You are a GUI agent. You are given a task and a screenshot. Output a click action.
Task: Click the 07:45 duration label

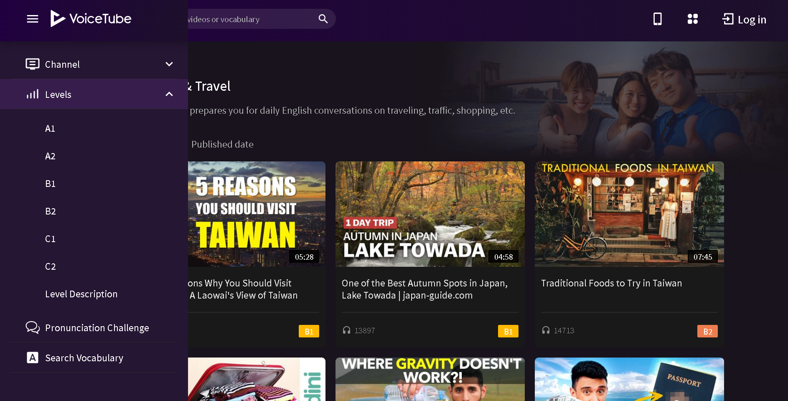pos(703,257)
